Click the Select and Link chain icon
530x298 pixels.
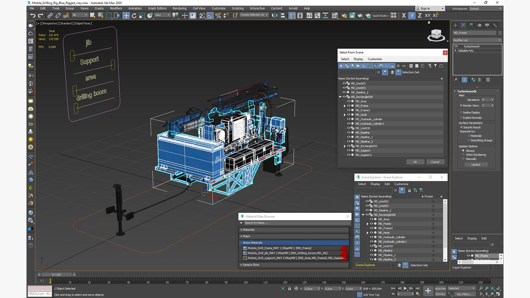point(50,16)
